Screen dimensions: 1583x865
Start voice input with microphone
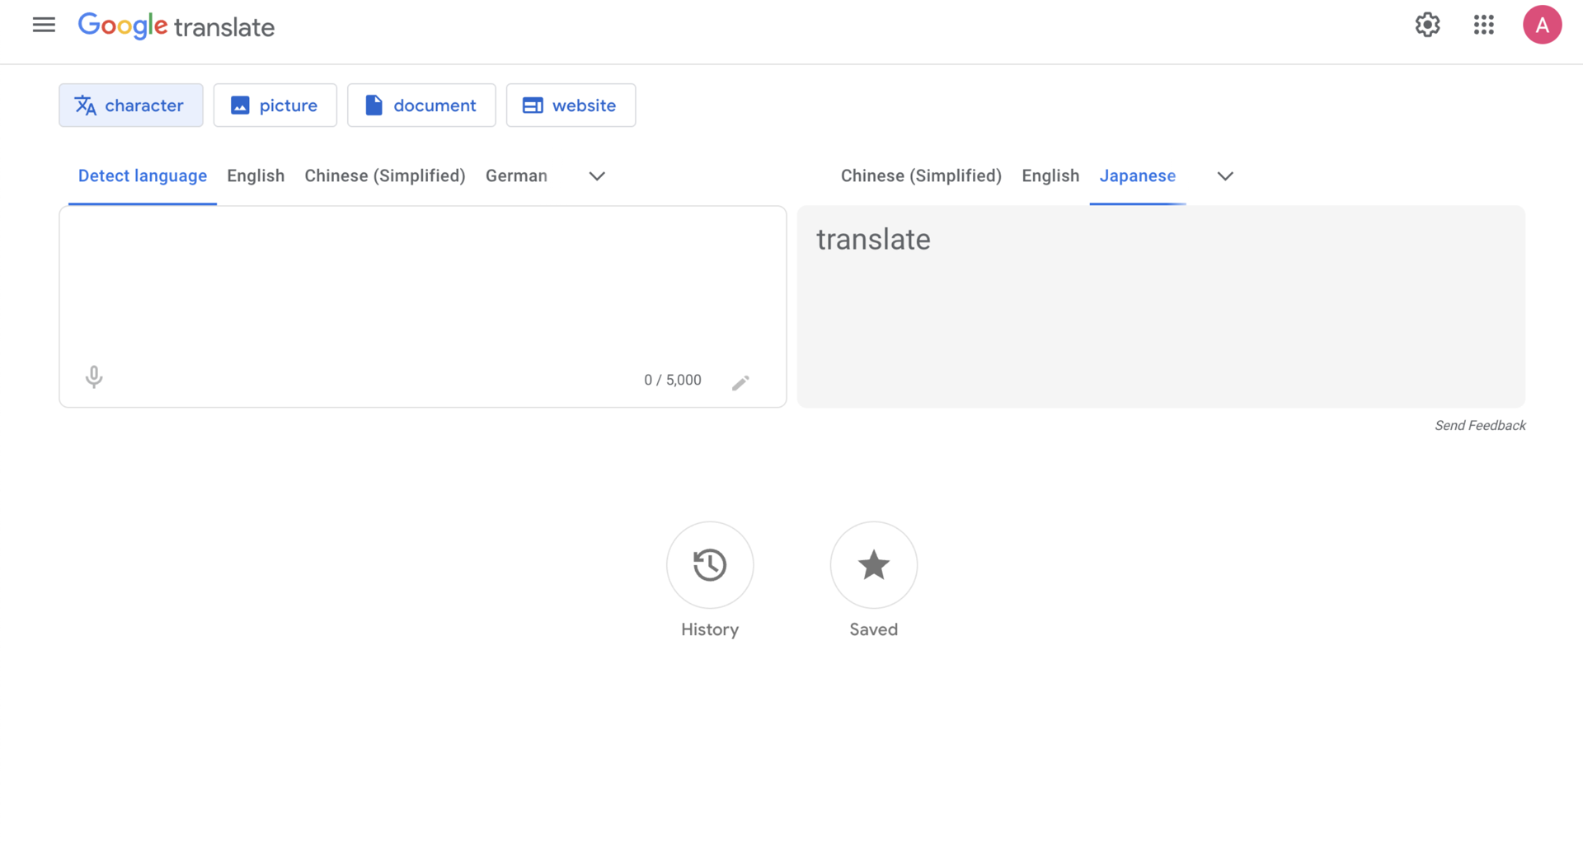[94, 377]
